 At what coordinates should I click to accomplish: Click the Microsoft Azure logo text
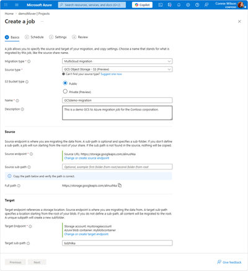click(x=39, y=5)
